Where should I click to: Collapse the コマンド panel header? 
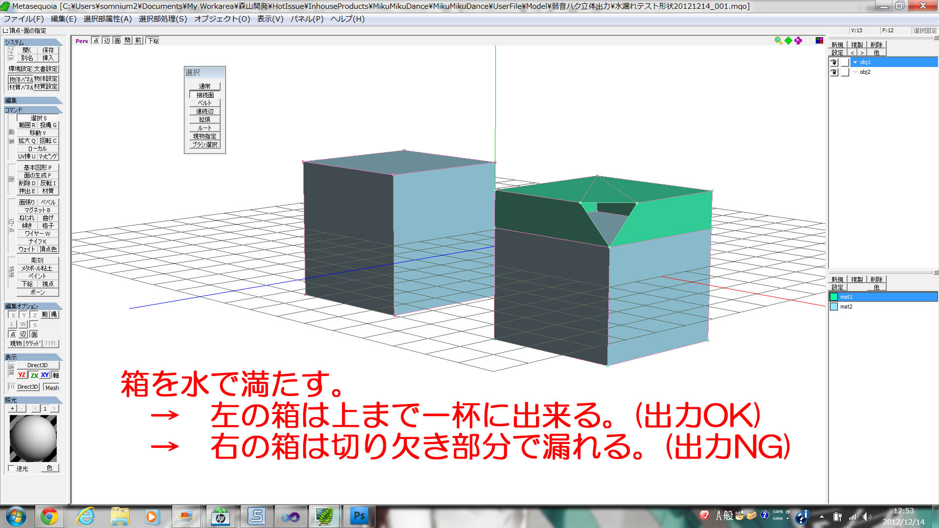(33, 110)
